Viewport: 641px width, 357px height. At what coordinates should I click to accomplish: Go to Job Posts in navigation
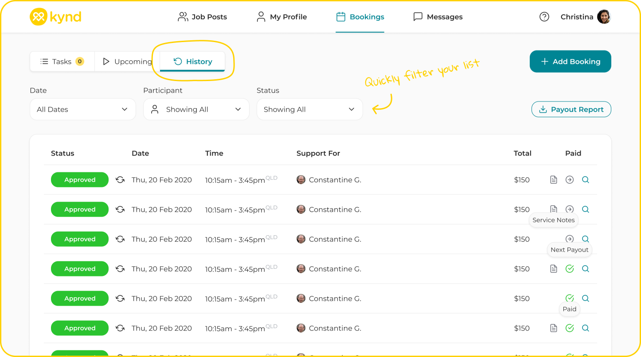click(202, 17)
